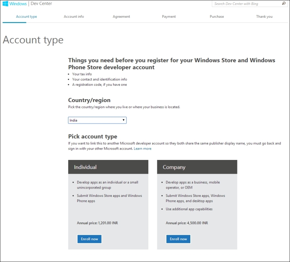Enroll now for Individual account

[x=89, y=239]
